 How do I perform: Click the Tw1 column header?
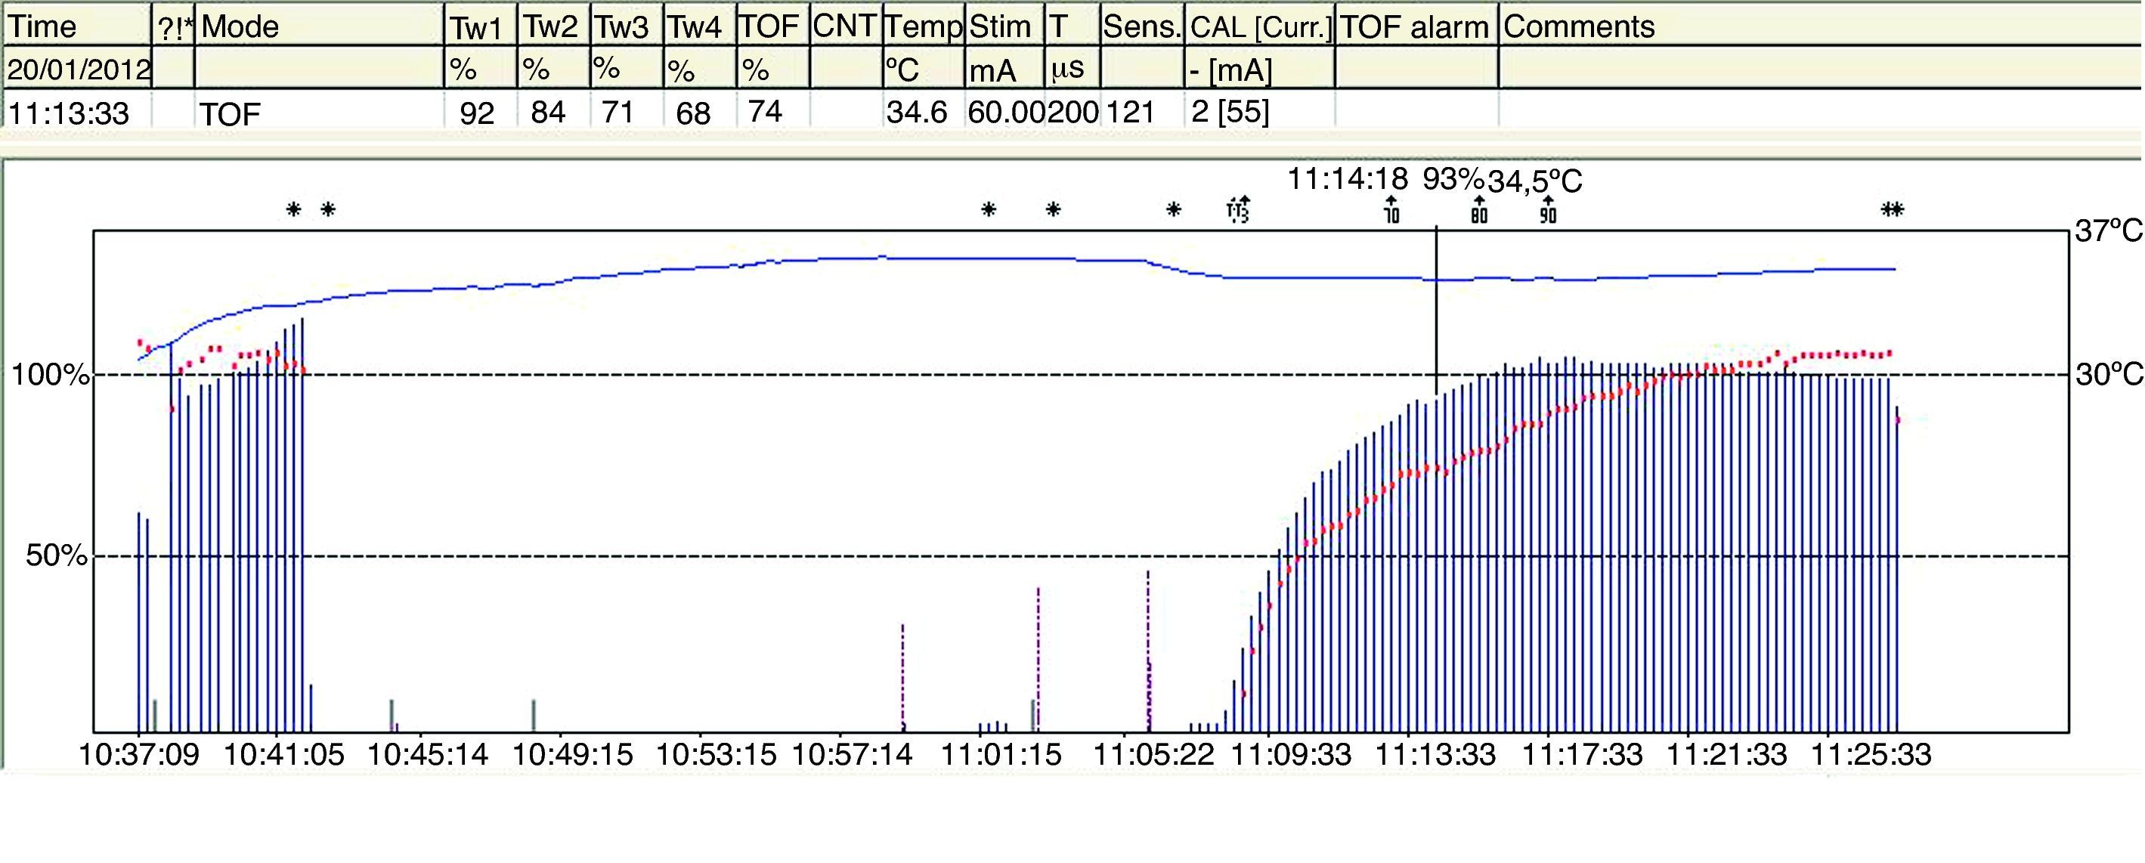pyautogui.click(x=478, y=26)
